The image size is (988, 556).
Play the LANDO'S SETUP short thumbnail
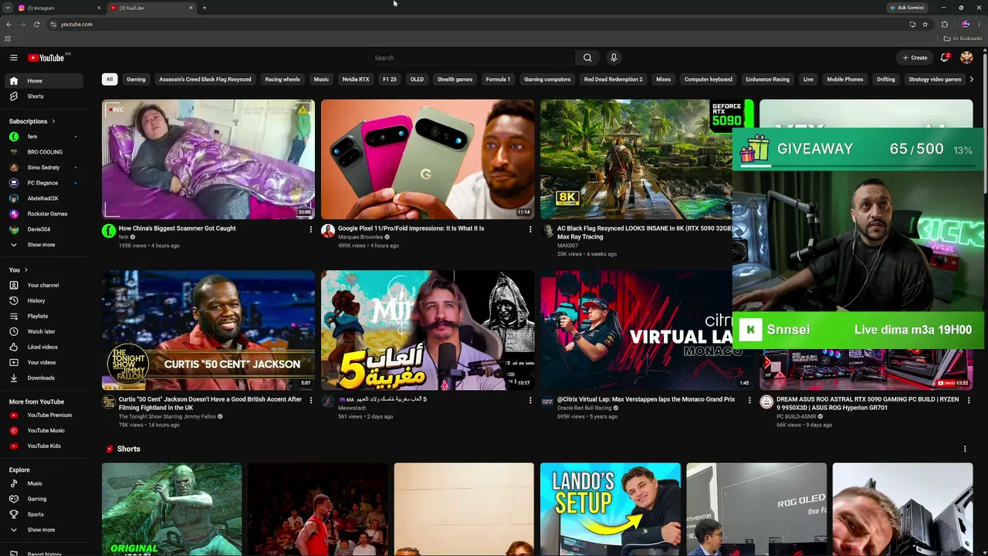(611, 510)
